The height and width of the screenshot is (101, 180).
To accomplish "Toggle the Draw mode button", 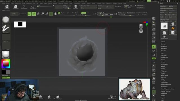I will 34,14.
